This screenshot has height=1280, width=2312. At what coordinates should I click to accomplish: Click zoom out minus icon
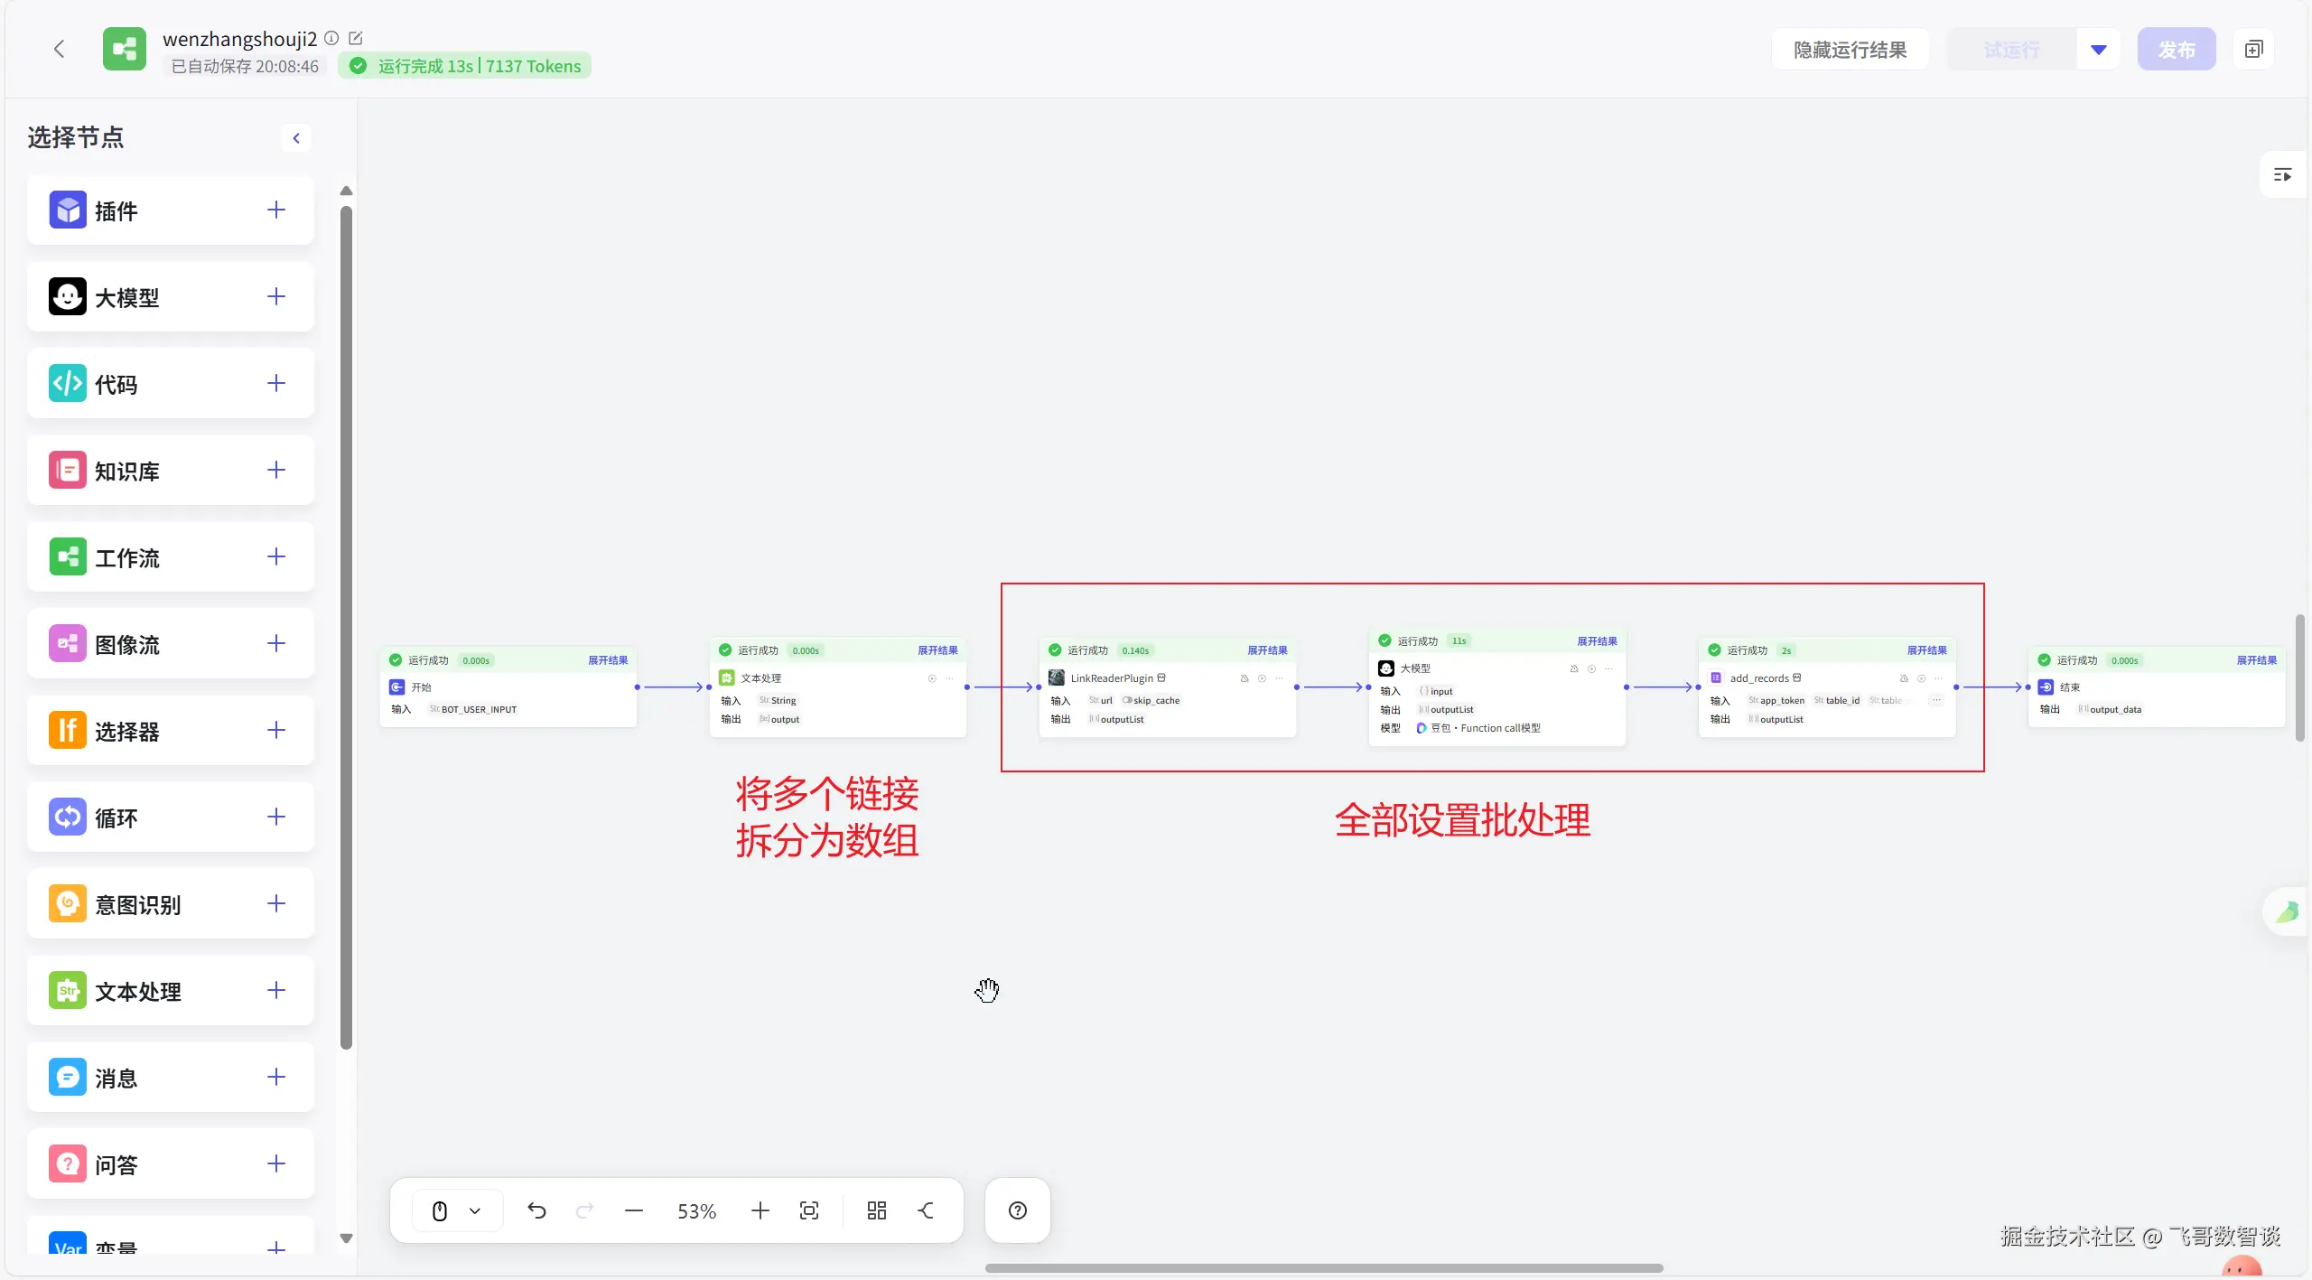point(634,1210)
